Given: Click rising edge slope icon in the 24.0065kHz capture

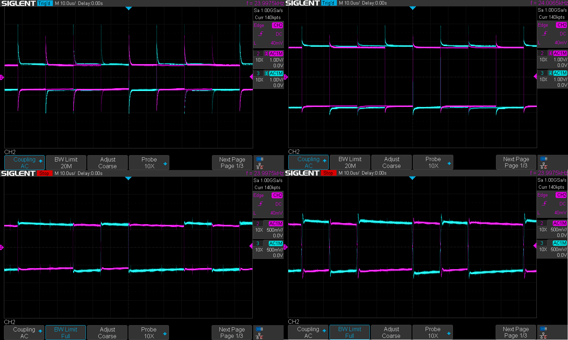Looking at the screenshot, I should coord(545,34).
